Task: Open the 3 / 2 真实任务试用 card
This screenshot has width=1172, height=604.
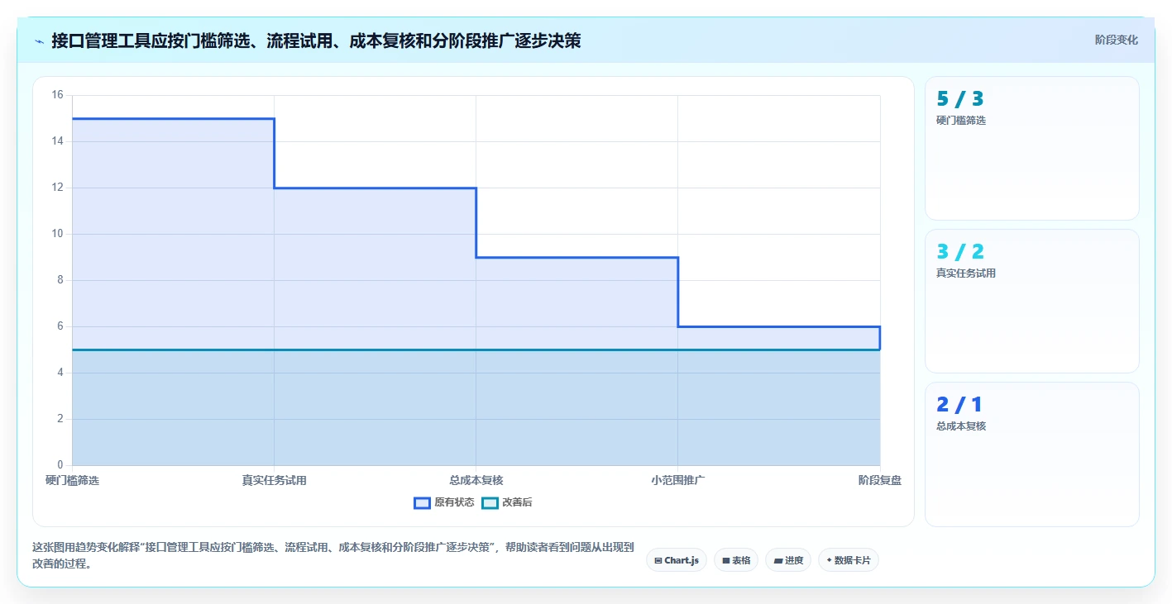Action: coord(1032,302)
